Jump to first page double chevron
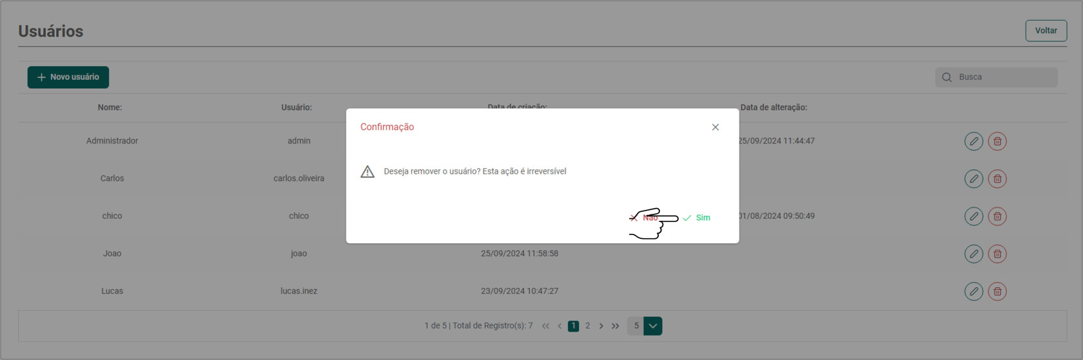 [545, 326]
